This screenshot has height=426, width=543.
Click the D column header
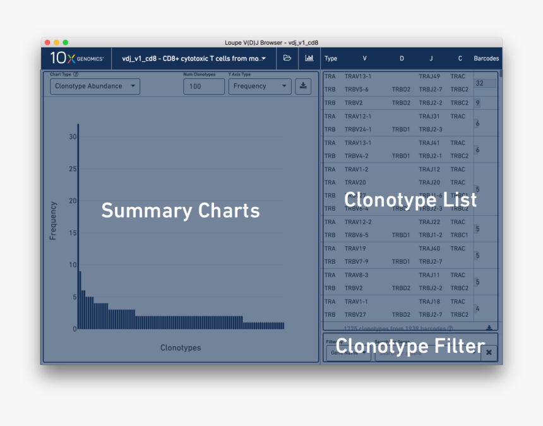(402, 59)
